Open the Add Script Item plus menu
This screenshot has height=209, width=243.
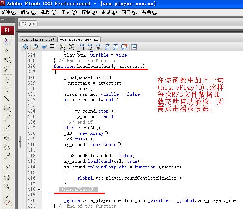pos(25,47)
